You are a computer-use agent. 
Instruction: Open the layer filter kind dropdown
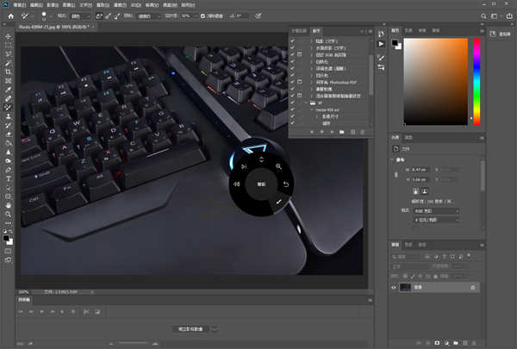pyautogui.click(x=405, y=257)
